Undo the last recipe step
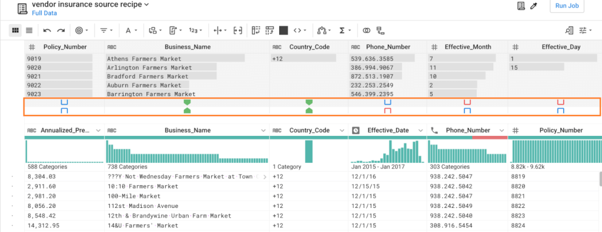This screenshot has width=602, height=232. click(x=47, y=30)
